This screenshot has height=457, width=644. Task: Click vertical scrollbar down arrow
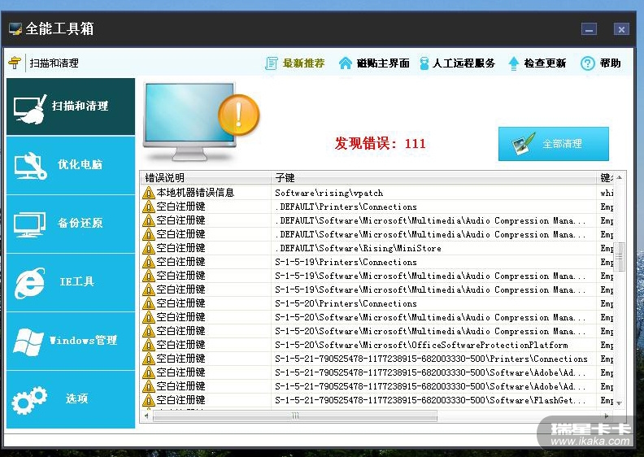pos(620,403)
